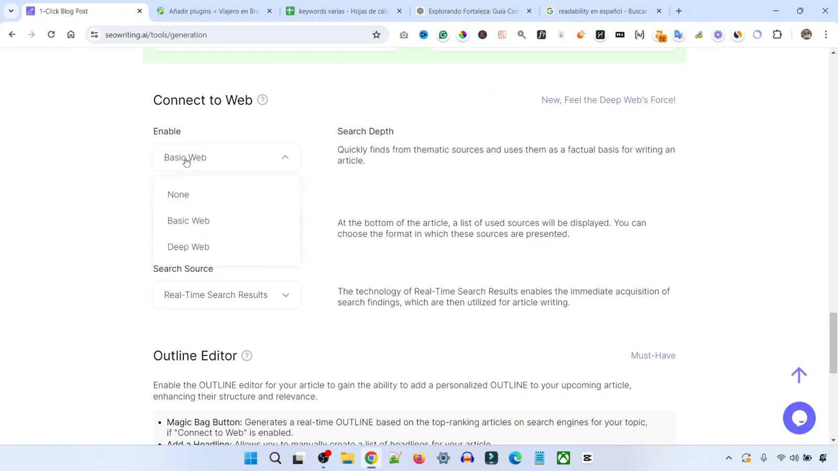Screen dimensions: 838x471
Task: Click the magnifier search extension icon
Action: [x=521, y=35]
